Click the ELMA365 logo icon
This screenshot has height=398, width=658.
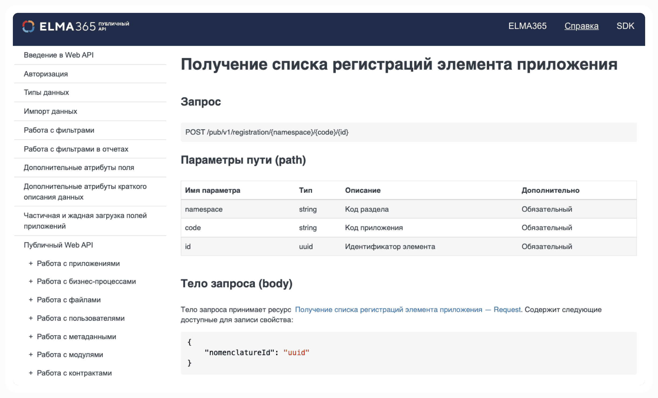point(28,26)
